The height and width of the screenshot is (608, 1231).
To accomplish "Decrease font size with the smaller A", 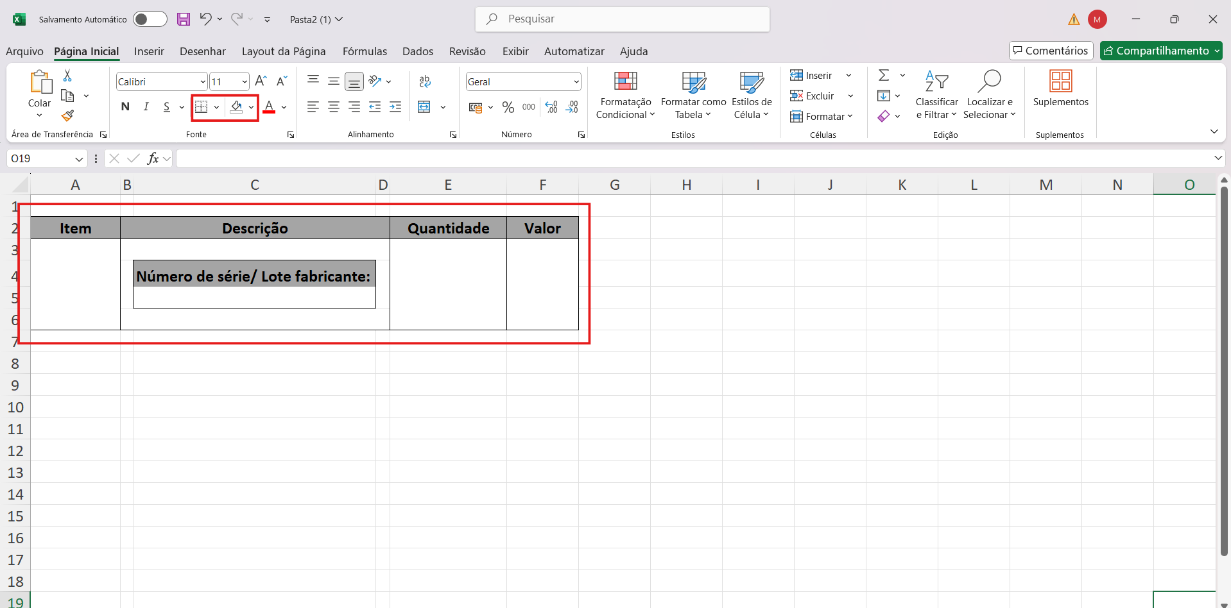I will (x=282, y=81).
